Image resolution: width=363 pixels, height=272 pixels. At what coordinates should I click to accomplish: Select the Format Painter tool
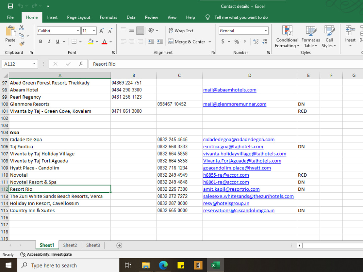(x=22, y=44)
